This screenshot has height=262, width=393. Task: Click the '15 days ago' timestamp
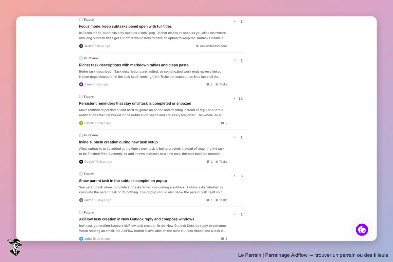103,162
